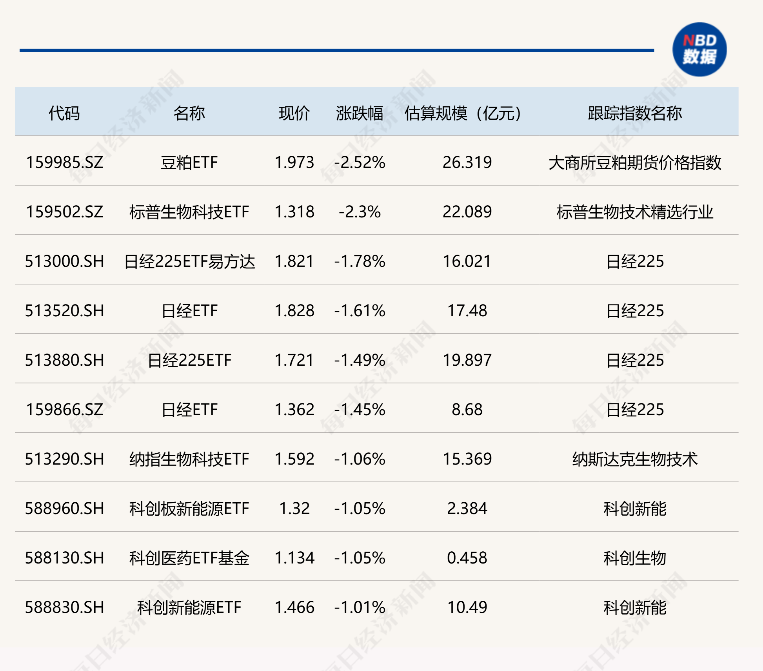Click code 513520.SH
The image size is (763, 671).
tap(64, 311)
